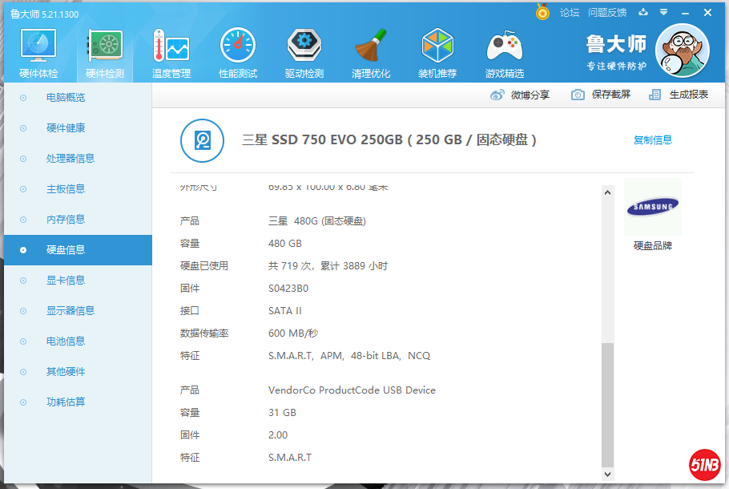Select 电脑概览 in the sidebar
The width and height of the screenshot is (729, 489).
point(66,98)
